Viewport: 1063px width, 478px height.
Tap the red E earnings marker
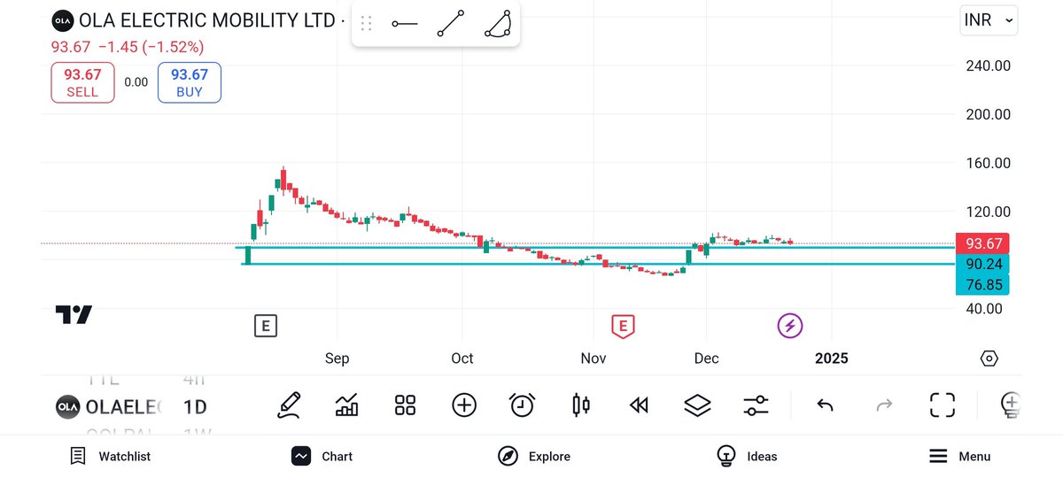623,326
